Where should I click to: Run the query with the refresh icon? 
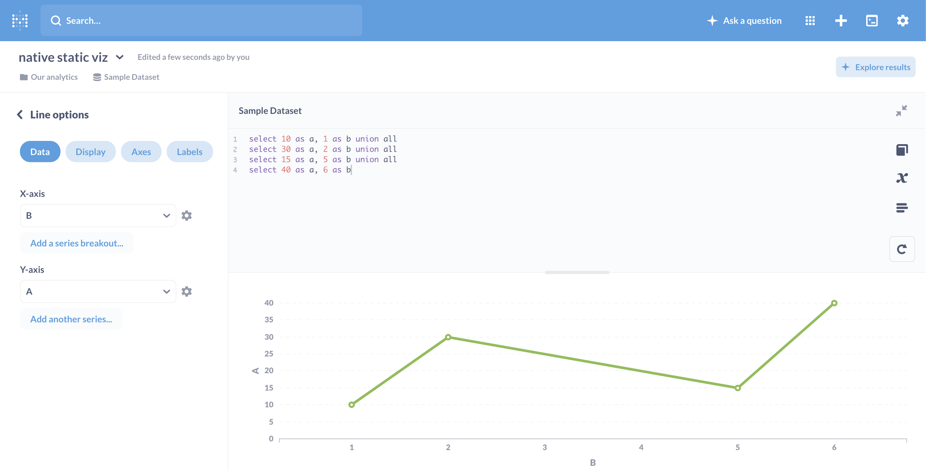(902, 248)
